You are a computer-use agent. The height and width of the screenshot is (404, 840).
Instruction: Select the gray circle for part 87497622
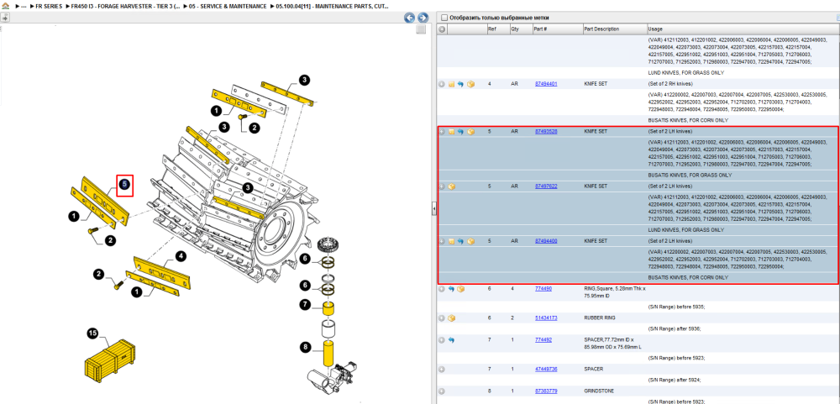click(442, 186)
